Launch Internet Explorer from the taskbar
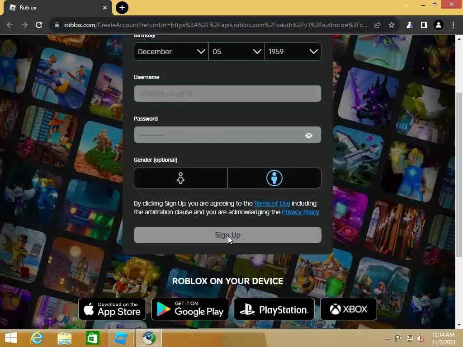 (x=37, y=338)
